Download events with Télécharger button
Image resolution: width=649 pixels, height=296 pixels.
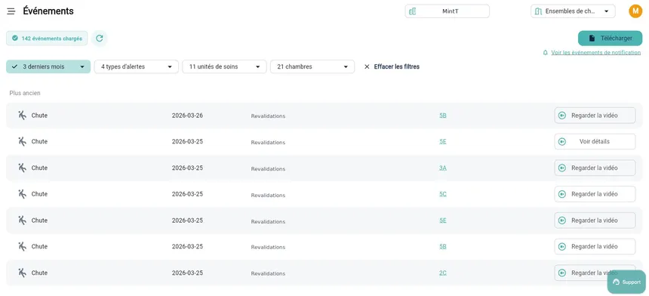[x=610, y=38]
